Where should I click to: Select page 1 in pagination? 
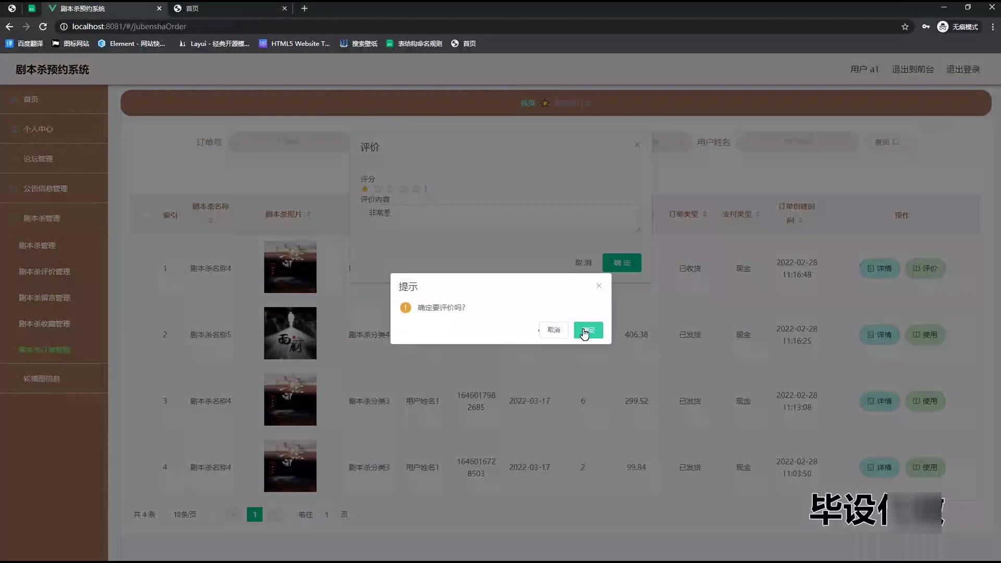pos(254,515)
